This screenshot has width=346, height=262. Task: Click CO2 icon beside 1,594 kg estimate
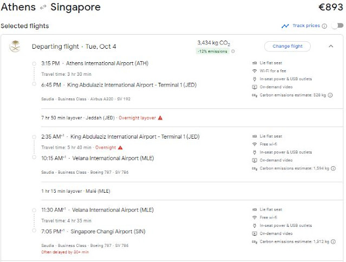click(254, 168)
